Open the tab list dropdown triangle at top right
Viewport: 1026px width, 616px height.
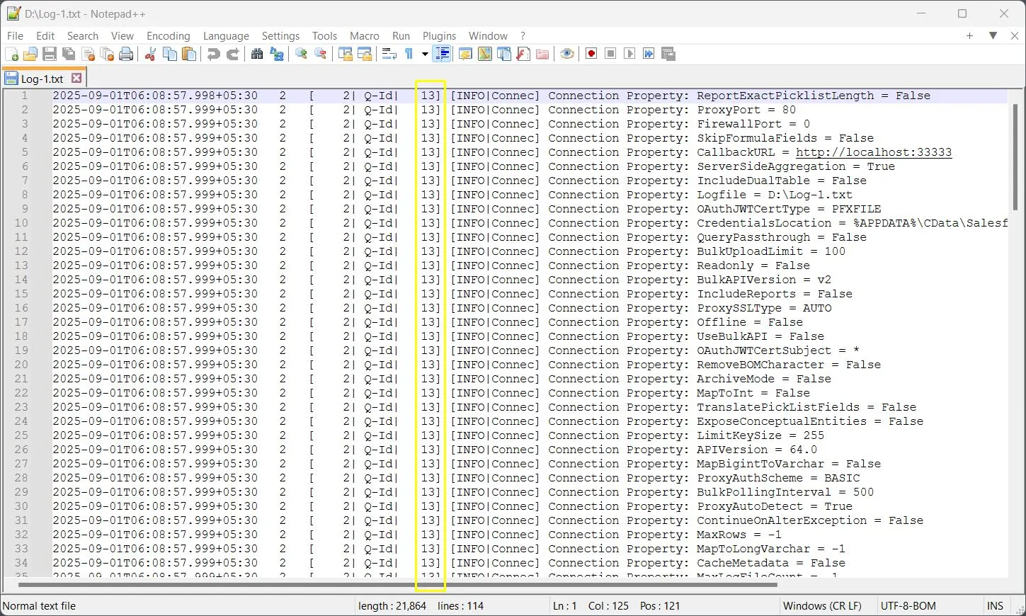coord(993,35)
